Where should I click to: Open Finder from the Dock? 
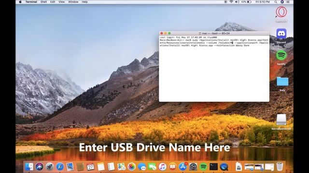point(29,167)
